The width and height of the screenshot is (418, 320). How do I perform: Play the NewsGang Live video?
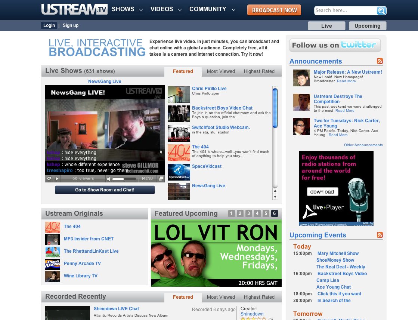57,179
